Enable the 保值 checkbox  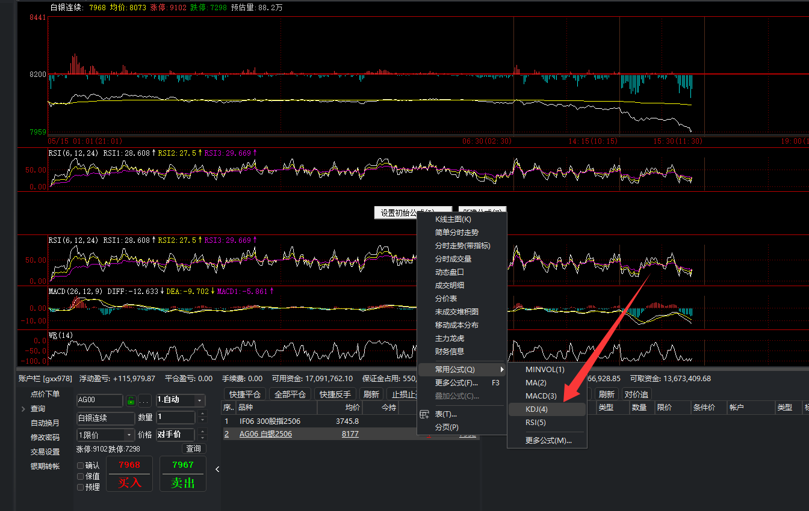click(81, 476)
